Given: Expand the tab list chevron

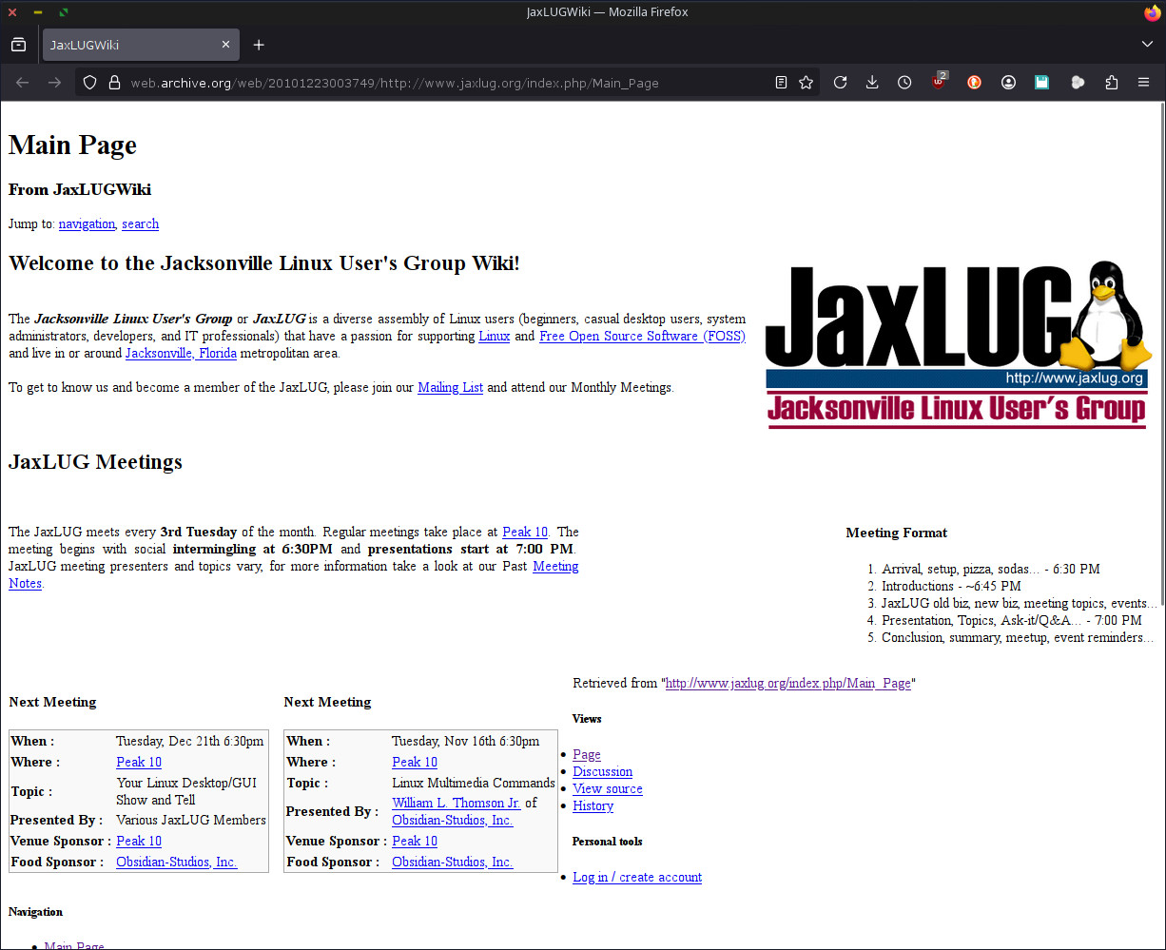Looking at the screenshot, I should 1146,44.
